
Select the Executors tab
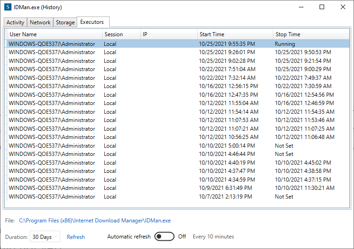coord(93,22)
